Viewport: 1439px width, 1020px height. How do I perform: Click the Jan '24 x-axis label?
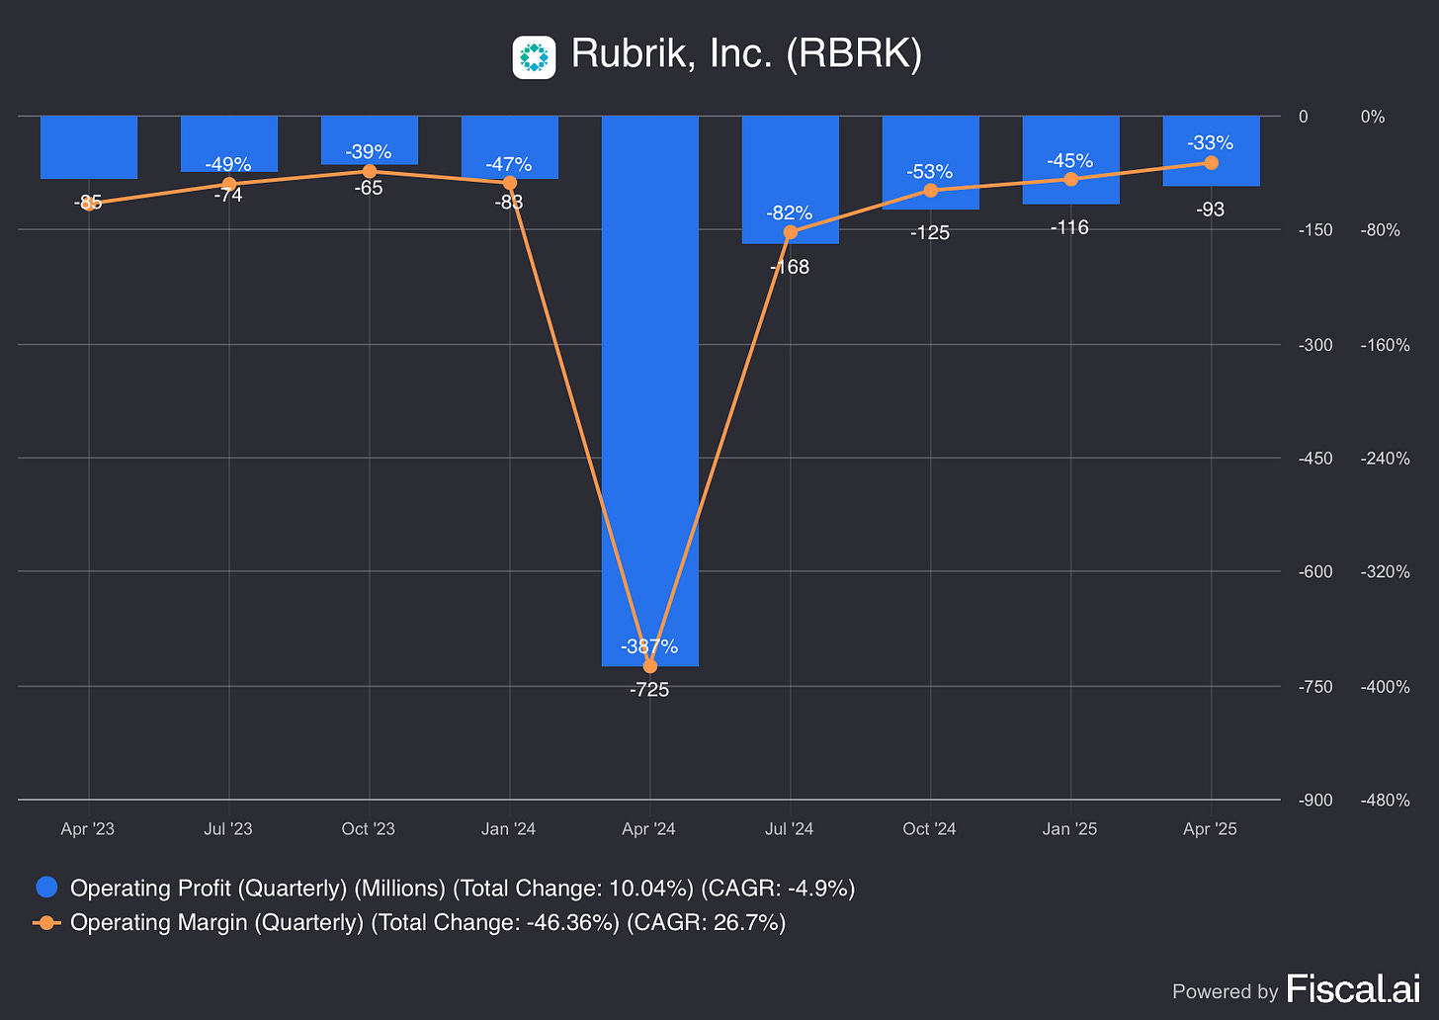[x=509, y=829]
